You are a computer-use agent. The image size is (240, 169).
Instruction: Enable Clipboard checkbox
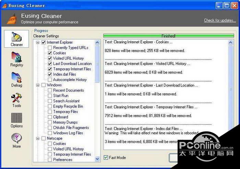[x=50, y=117]
